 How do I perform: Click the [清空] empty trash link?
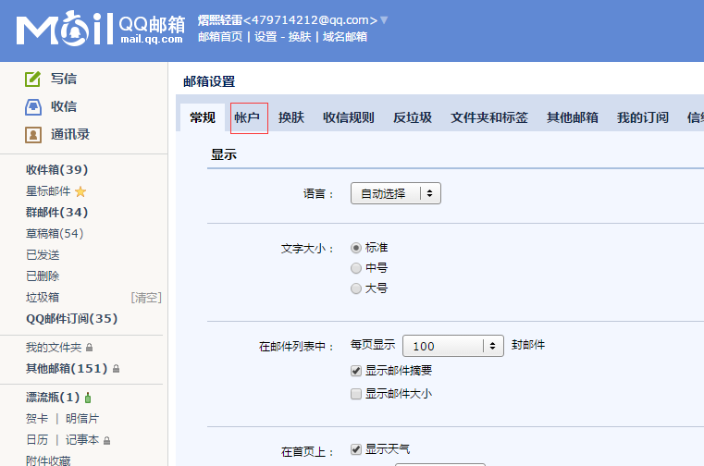[x=146, y=298]
